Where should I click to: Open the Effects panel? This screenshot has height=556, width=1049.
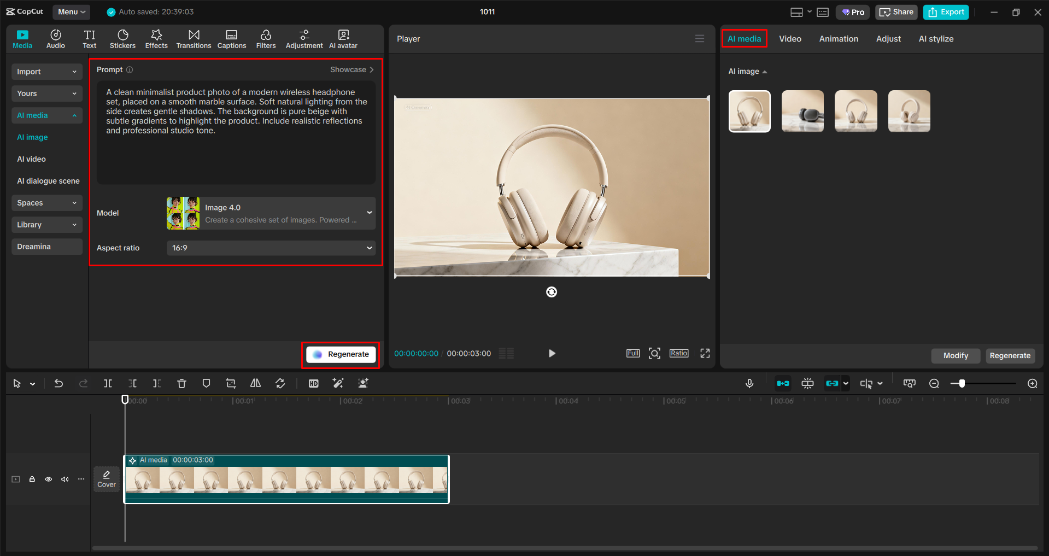[156, 38]
